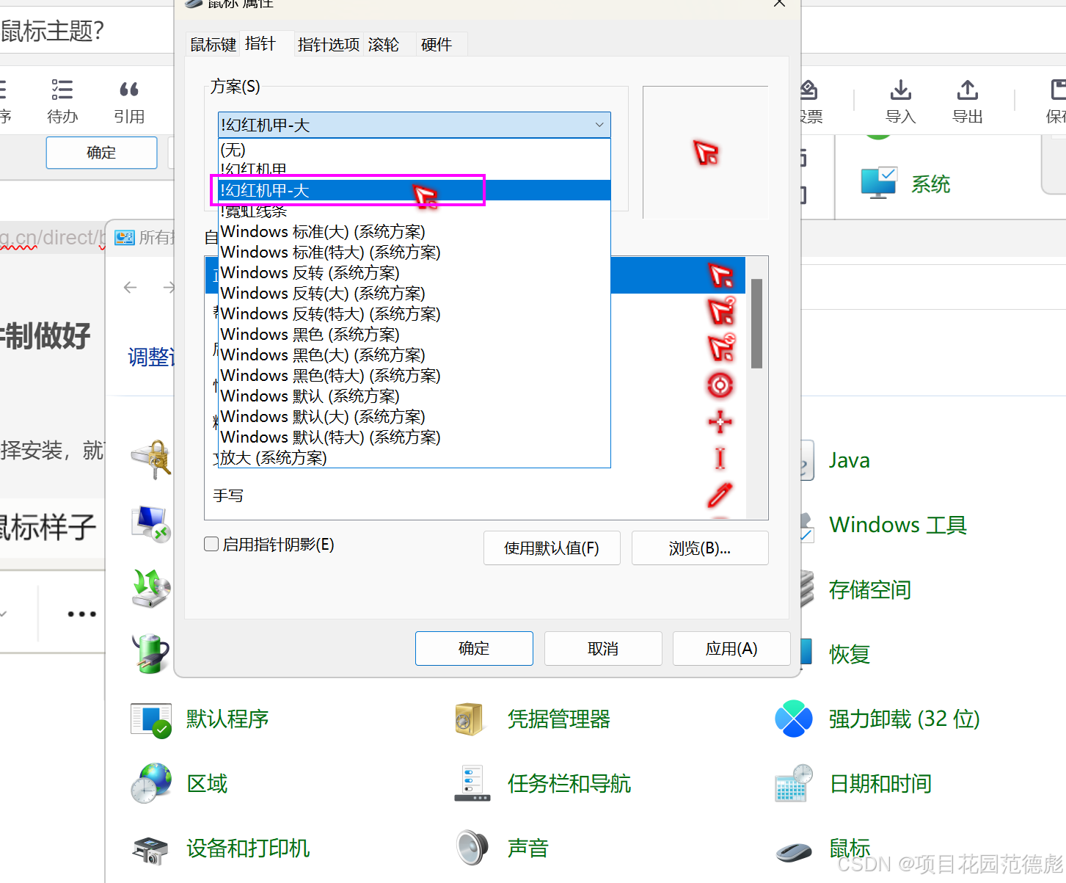The height and width of the screenshot is (883, 1066).
Task: Click the 浏览(B)... button
Action: click(x=699, y=548)
